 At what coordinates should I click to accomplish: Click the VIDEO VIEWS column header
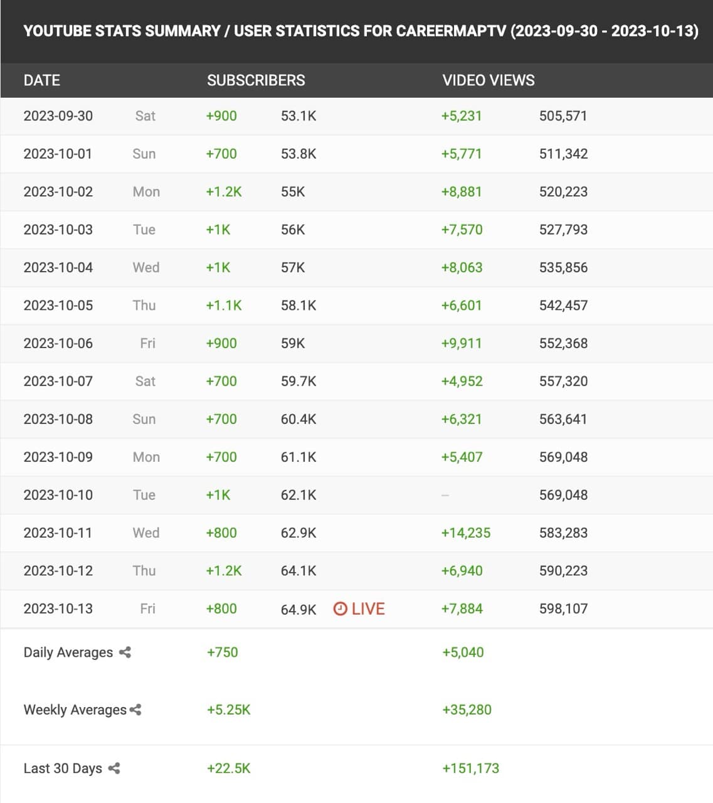489,80
